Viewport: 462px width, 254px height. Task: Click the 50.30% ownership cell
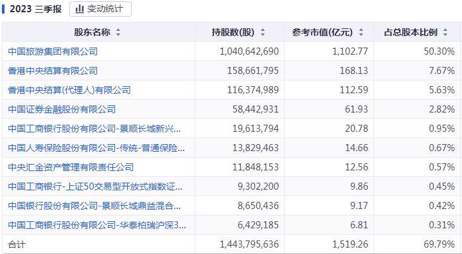(x=439, y=51)
